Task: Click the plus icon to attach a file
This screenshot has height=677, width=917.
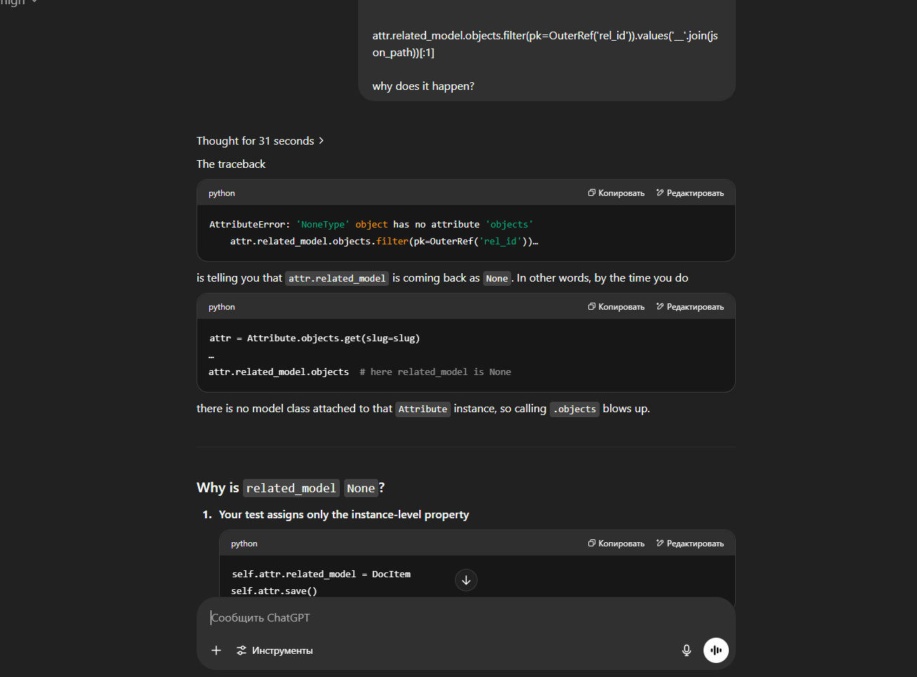Action: 216,650
